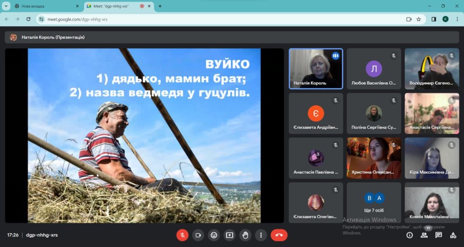Click the Chrome back arrow
The width and height of the screenshot is (464, 247).
click(7, 19)
